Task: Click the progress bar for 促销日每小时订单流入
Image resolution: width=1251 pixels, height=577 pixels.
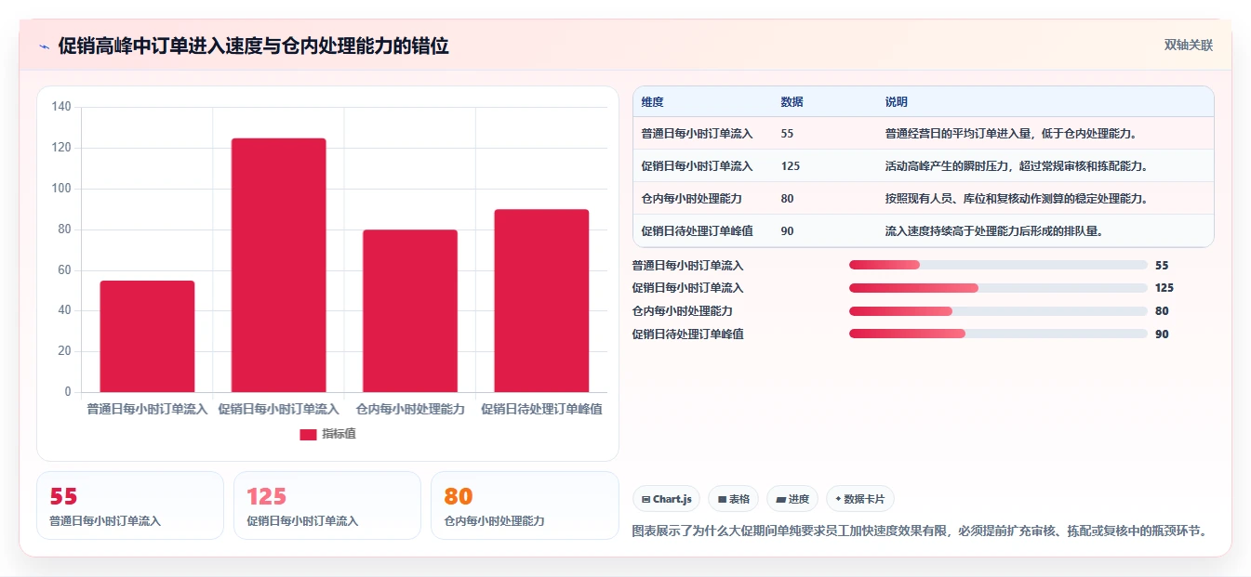Action: click(998, 288)
